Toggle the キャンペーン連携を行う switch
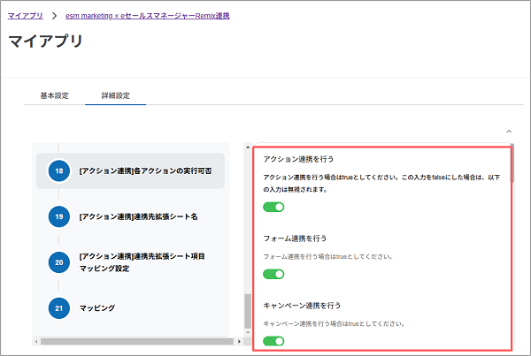531x356 pixels. tap(273, 341)
